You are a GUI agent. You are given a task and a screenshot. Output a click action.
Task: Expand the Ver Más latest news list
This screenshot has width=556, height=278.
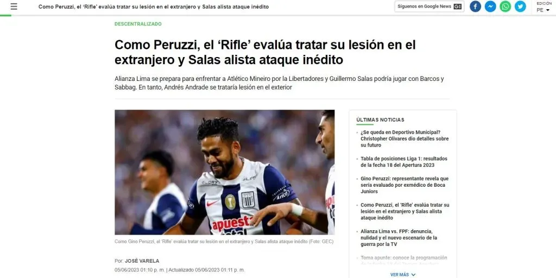point(403,274)
